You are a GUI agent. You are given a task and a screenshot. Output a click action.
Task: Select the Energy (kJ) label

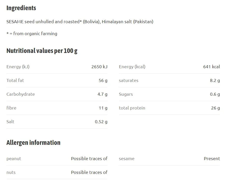click(x=18, y=67)
